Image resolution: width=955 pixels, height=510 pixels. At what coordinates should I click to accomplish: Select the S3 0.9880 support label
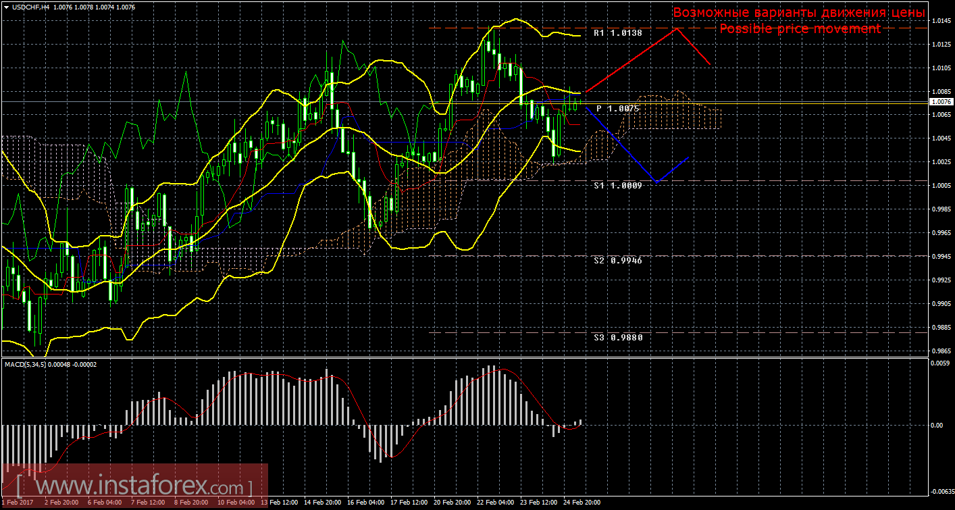coord(617,336)
